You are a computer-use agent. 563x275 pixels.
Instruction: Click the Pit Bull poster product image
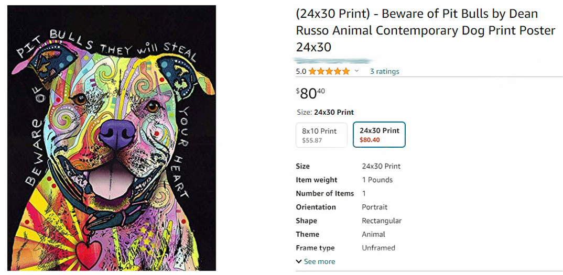tap(111, 138)
